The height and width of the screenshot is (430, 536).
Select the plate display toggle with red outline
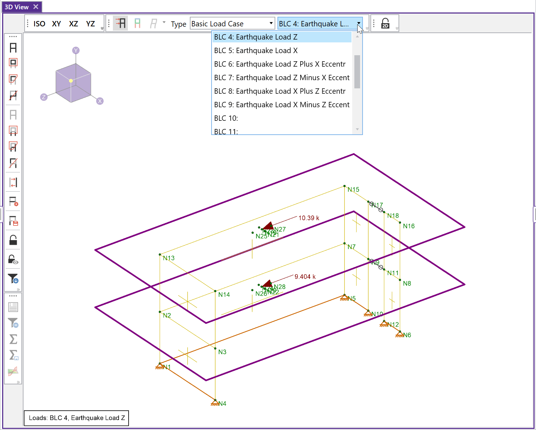[13, 63]
